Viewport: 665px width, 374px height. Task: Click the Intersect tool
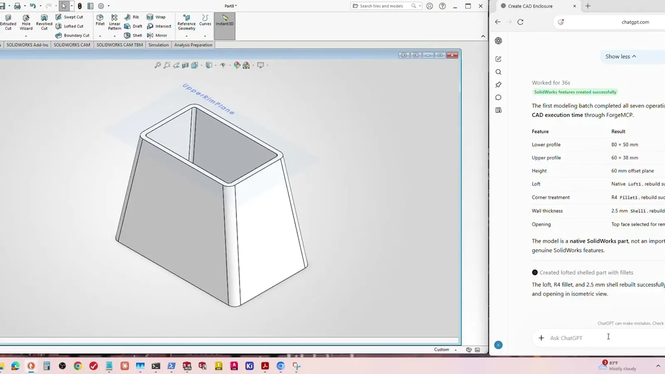coord(159,26)
